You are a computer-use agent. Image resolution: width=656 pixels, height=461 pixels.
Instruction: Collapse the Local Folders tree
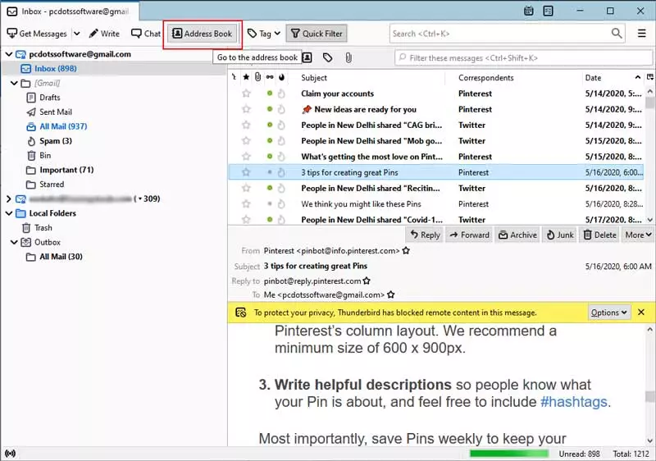[9, 213]
